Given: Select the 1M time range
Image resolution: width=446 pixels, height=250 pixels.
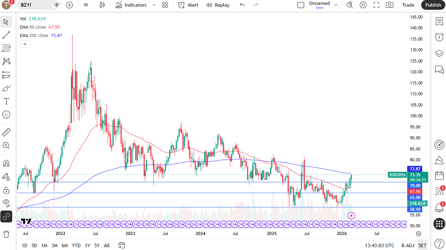Looking at the screenshot, I should point(44,245).
